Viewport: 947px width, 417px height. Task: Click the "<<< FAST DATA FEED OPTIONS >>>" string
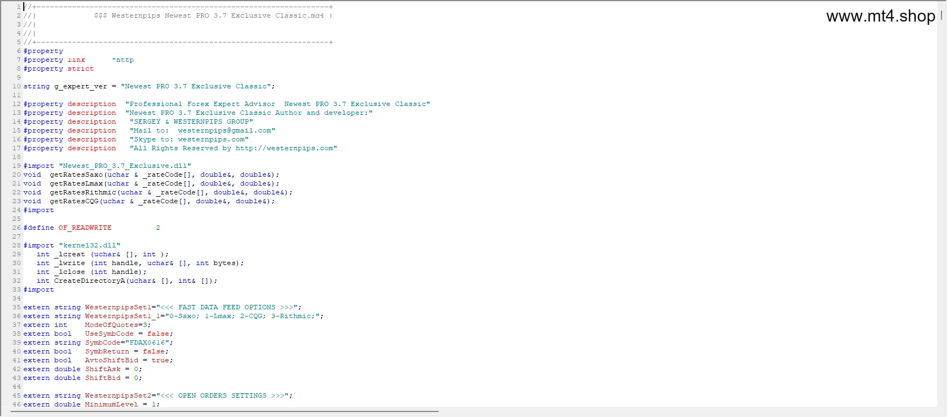(227, 307)
